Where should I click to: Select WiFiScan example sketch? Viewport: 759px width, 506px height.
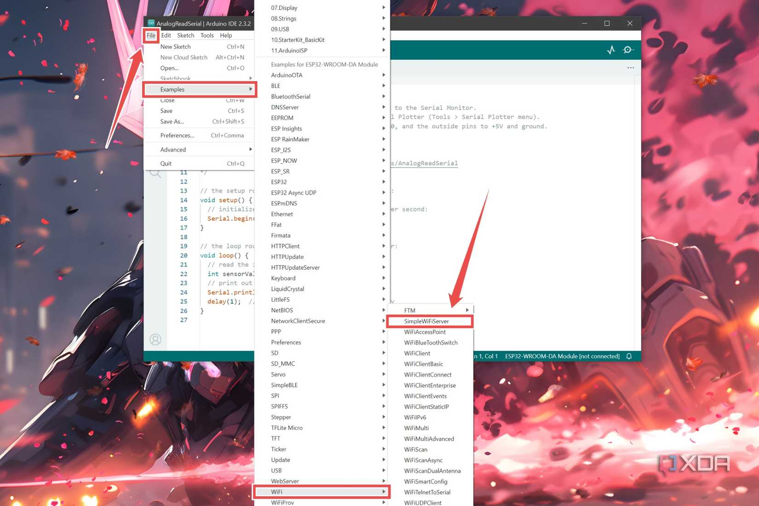[x=416, y=449]
